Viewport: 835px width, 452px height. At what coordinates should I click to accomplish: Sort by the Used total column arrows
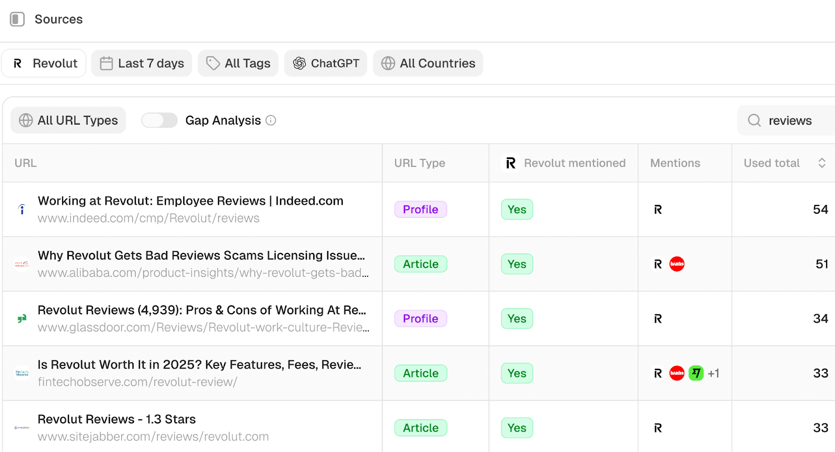click(x=822, y=163)
